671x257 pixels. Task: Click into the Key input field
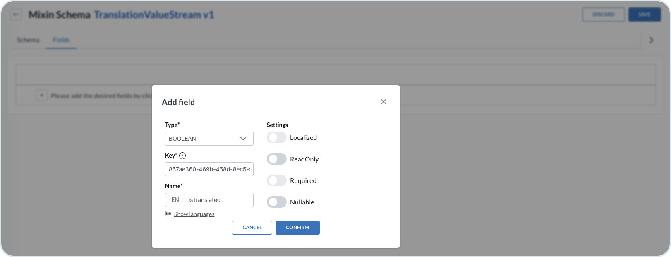209,169
